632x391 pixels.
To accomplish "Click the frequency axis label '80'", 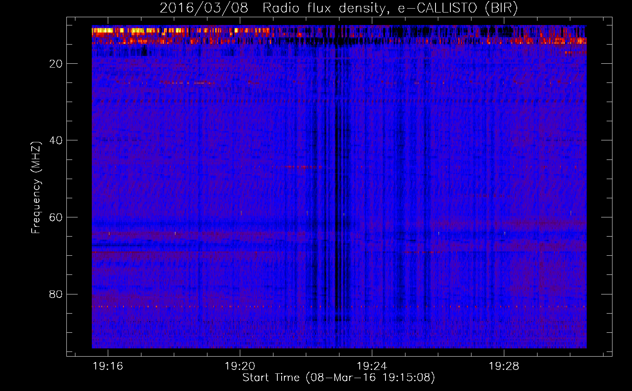I will 56,294.
